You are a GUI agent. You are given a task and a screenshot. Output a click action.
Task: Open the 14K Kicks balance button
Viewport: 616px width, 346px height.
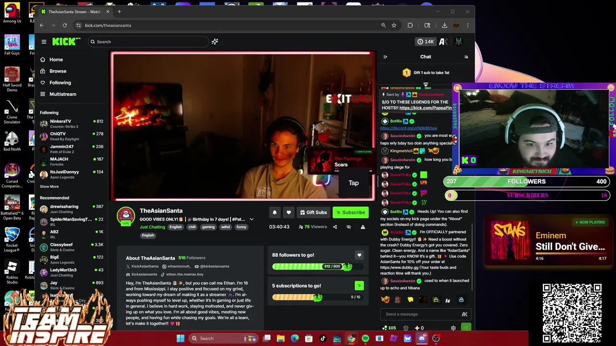(426, 42)
